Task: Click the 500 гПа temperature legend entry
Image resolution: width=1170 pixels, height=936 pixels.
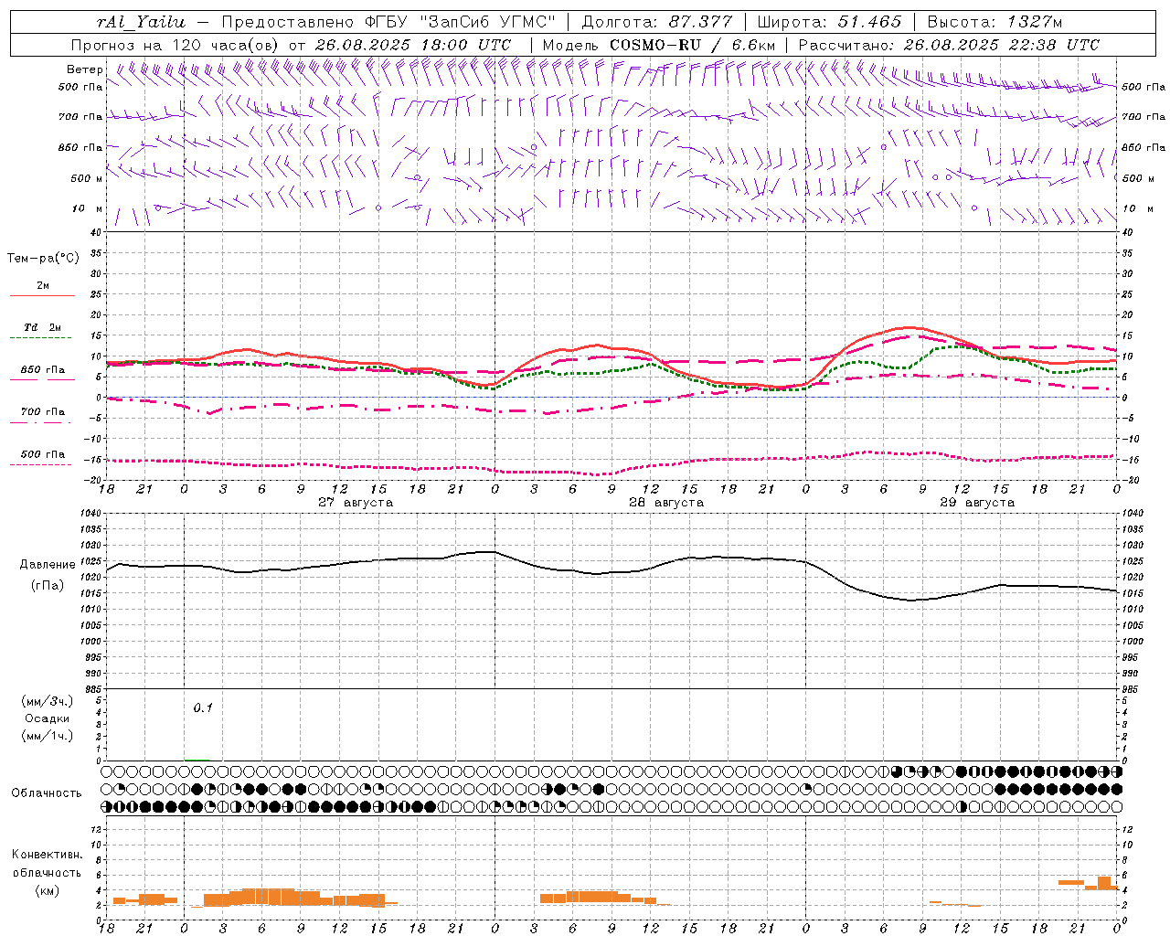Action: click(42, 454)
